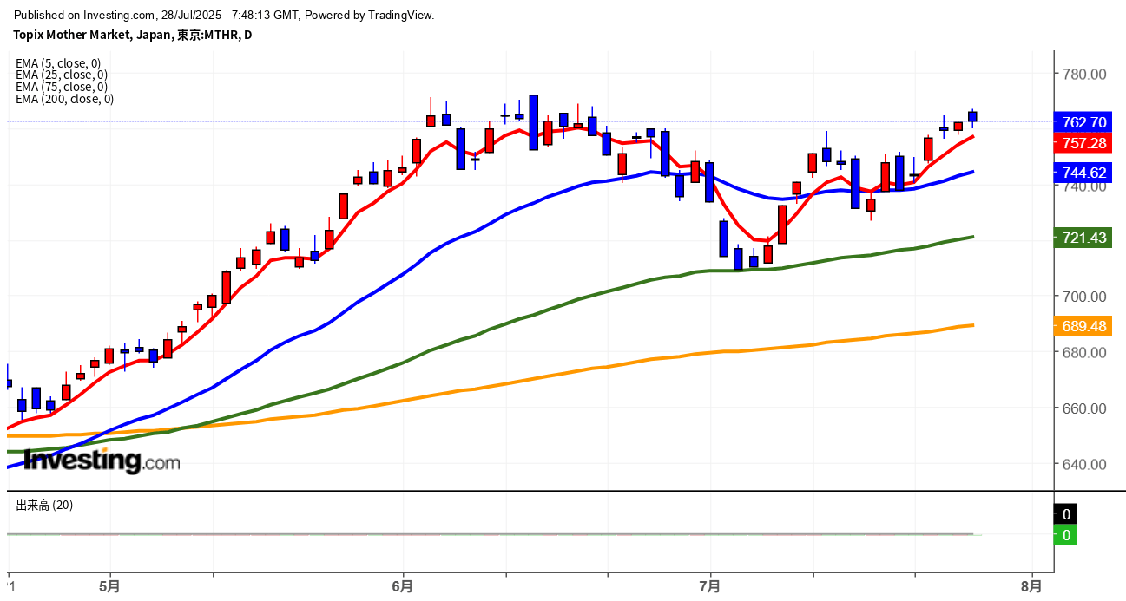The width and height of the screenshot is (1126, 601).
Task: Select the EMA (5, close, 0) legend
Action: 58,63
